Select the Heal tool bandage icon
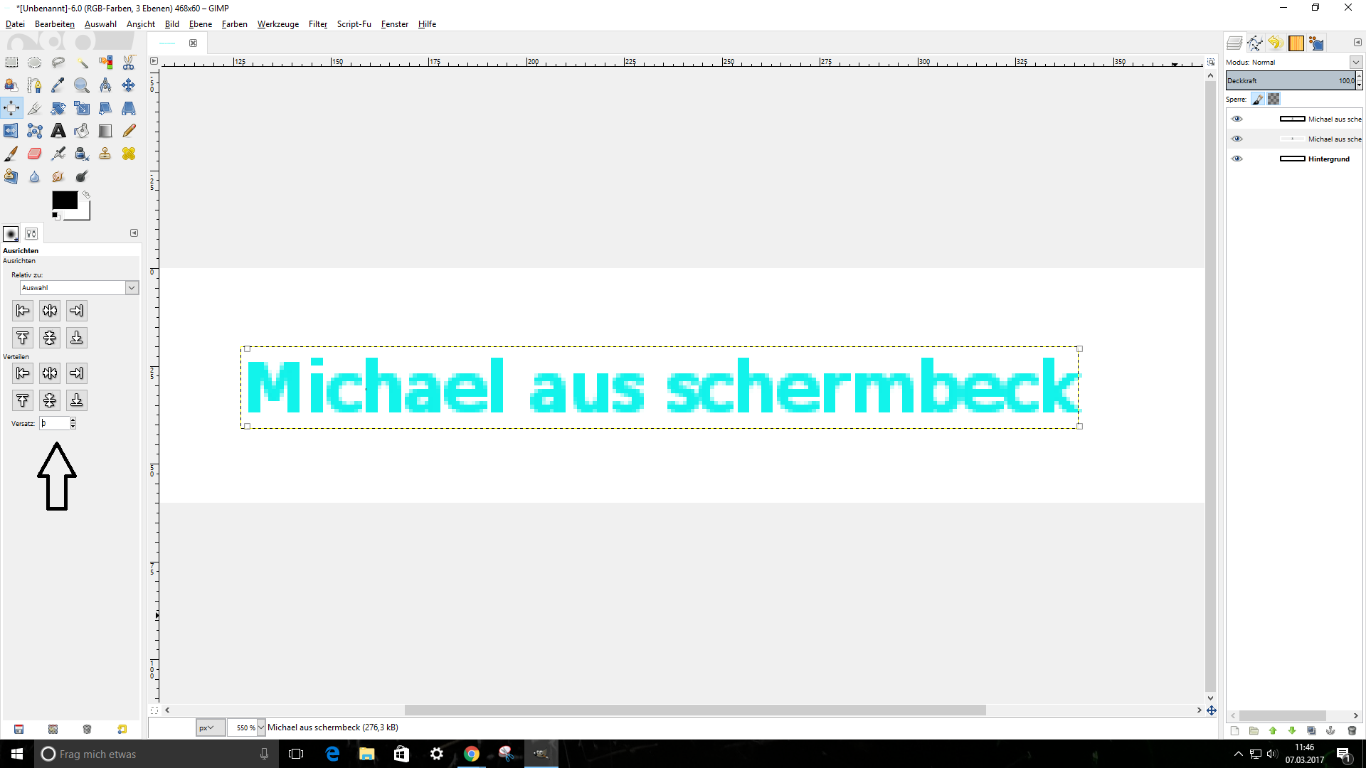Image resolution: width=1366 pixels, height=768 pixels. [x=129, y=154]
